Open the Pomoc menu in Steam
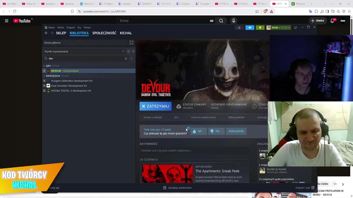This screenshot has height=198, width=353. click(87, 28)
